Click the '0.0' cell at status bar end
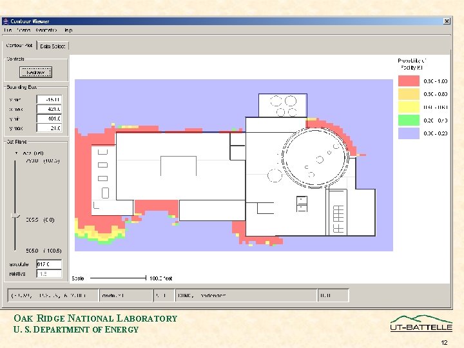464x348 pixels. coord(333,295)
